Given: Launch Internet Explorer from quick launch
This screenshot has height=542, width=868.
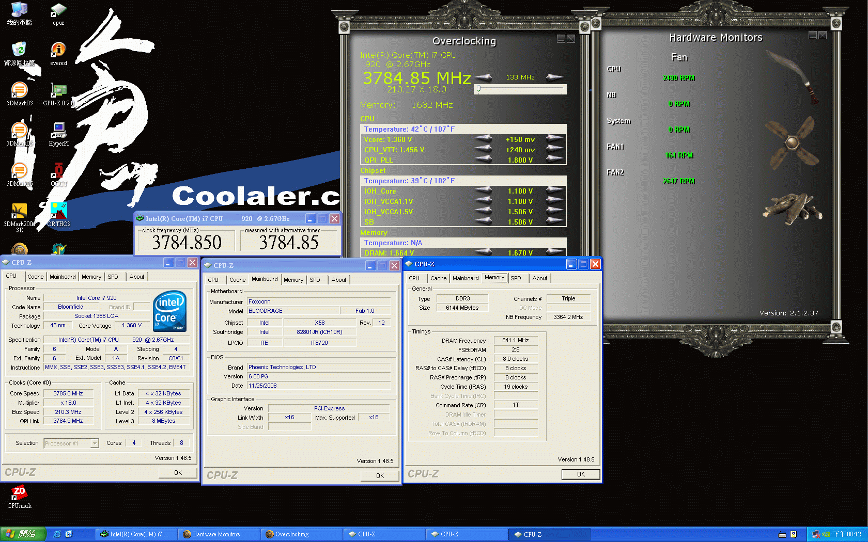Looking at the screenshot, I should pos(57,534).
